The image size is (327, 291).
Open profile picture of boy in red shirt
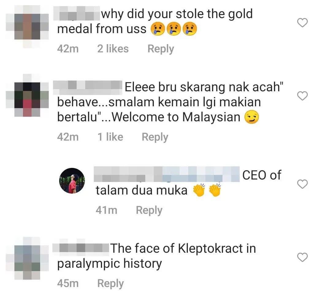(72, 181)
